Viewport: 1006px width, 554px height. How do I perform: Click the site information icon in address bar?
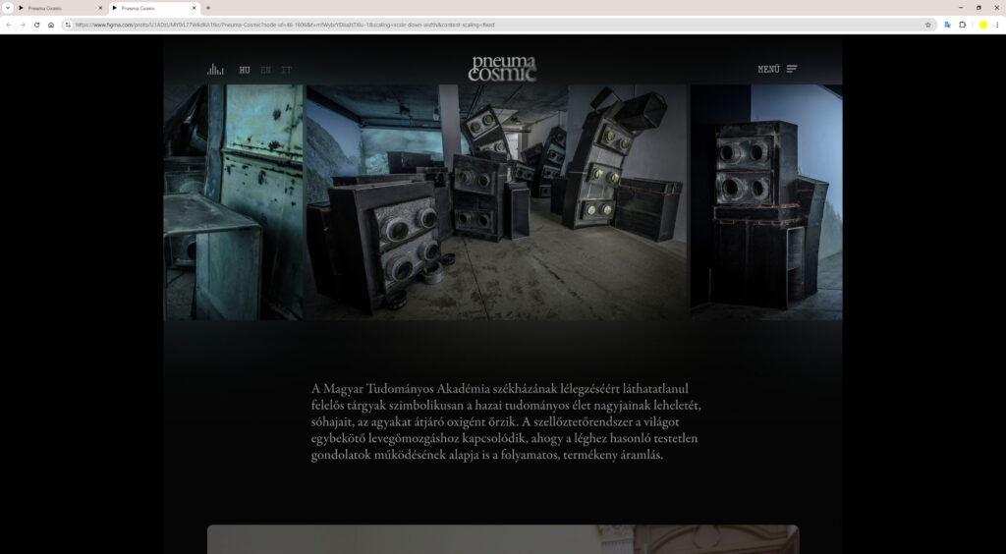coord(68,25)
